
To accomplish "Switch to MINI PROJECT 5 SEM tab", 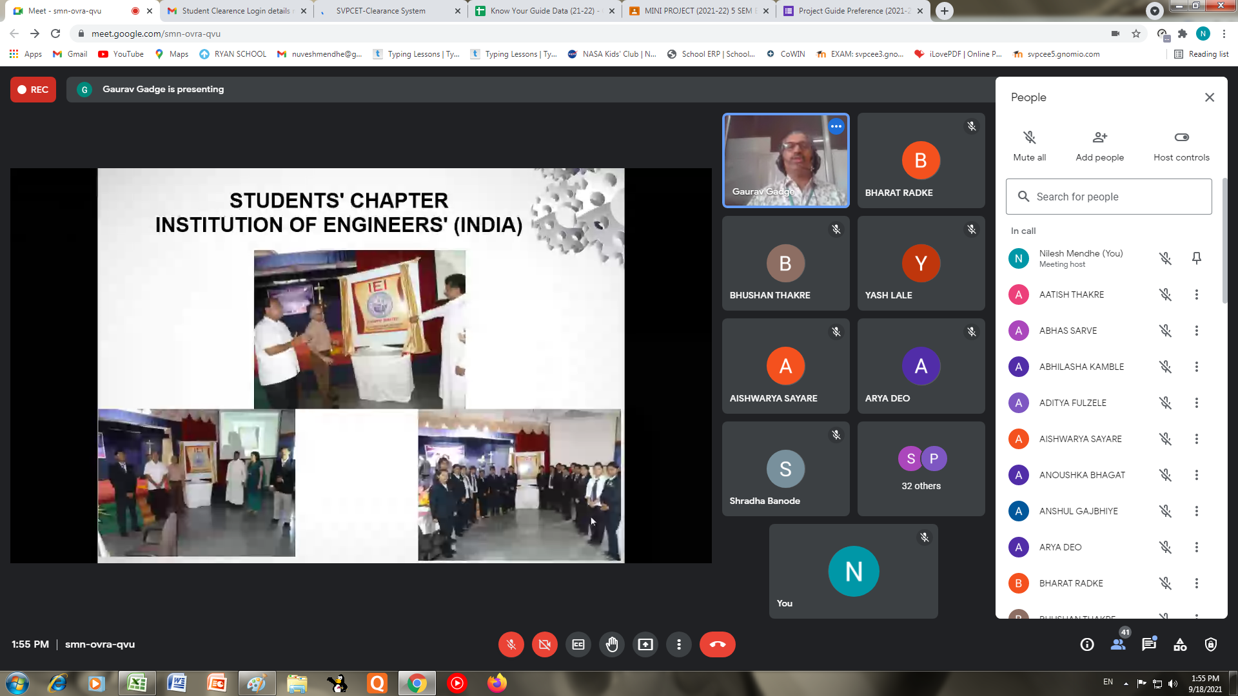I will (698, 11).
